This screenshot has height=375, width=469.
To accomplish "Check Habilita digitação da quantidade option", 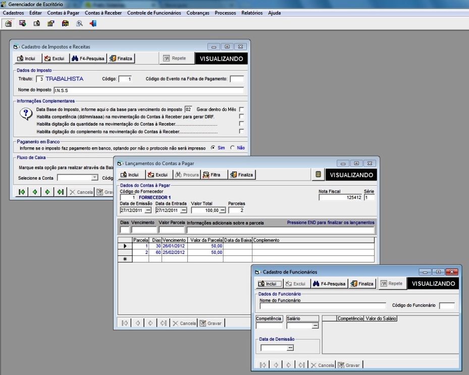I will pyautogui.click(x=241, y=124).
